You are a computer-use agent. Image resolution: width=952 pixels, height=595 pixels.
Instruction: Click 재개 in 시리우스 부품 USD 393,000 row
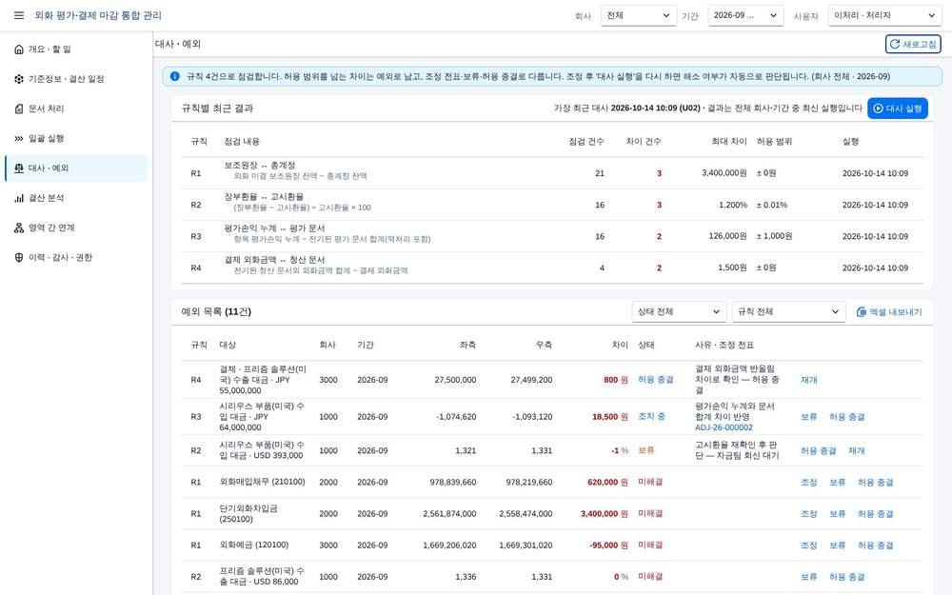point(856,451)
